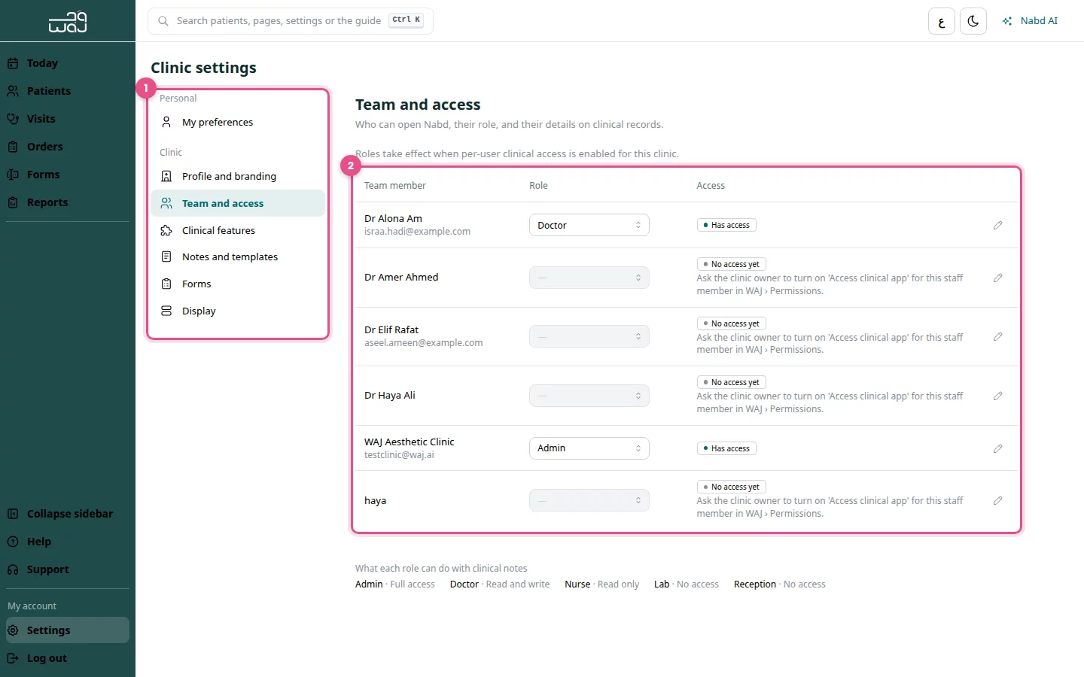
Task: Open Orders page from sidebar
Action: (68, 147)
